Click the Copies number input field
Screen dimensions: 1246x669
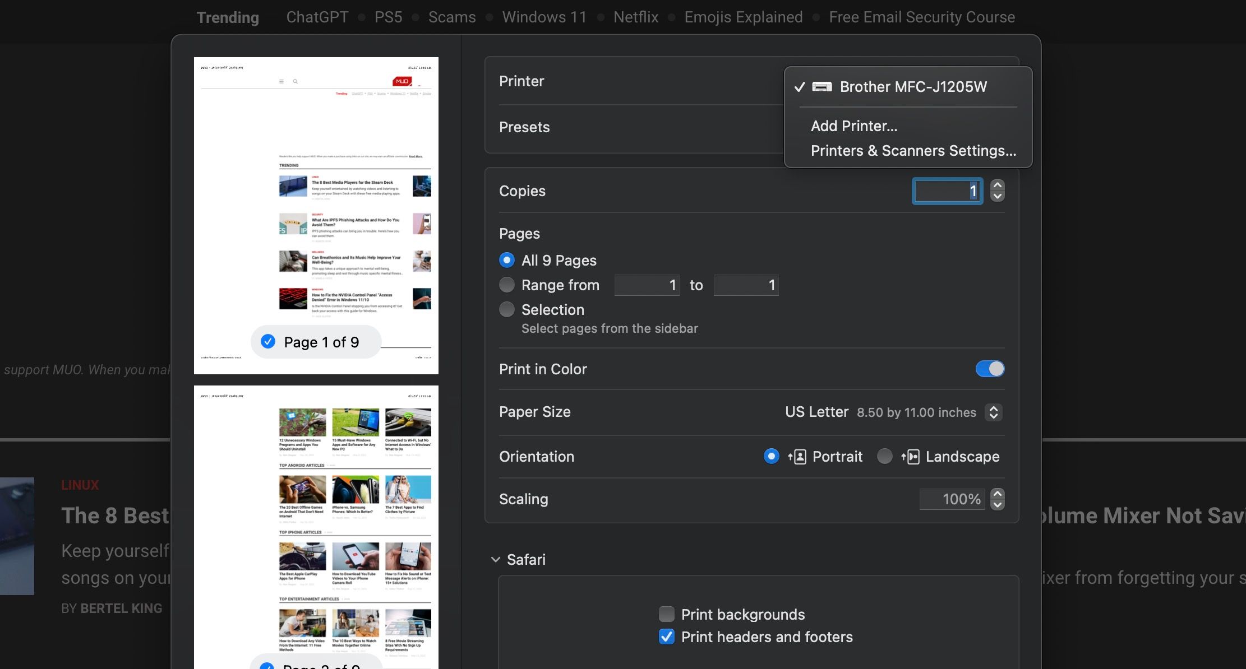click(947, 191)
